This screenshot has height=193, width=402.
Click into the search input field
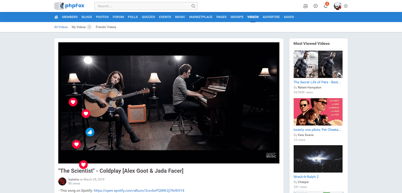click(x=143, y=6)
